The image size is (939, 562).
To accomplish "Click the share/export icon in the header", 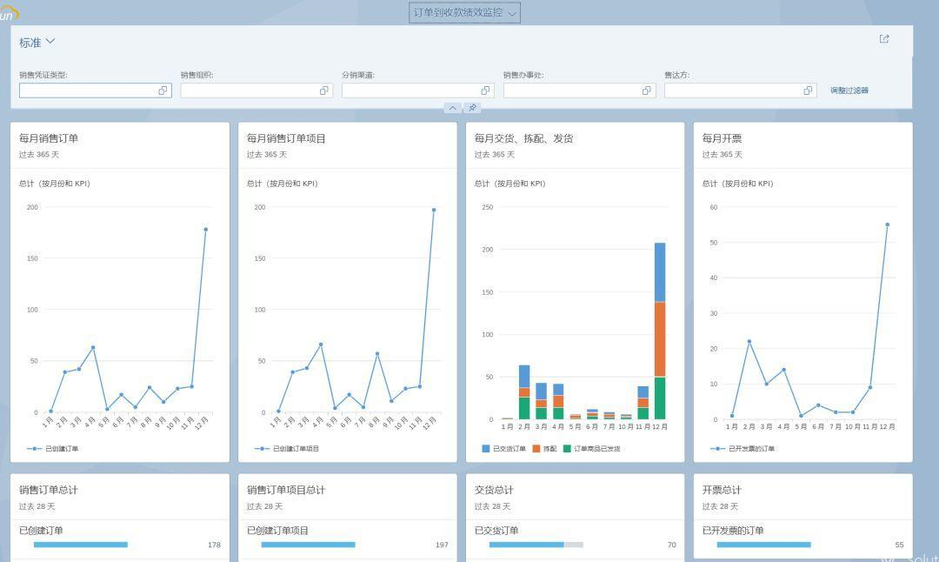I will 884,39.
